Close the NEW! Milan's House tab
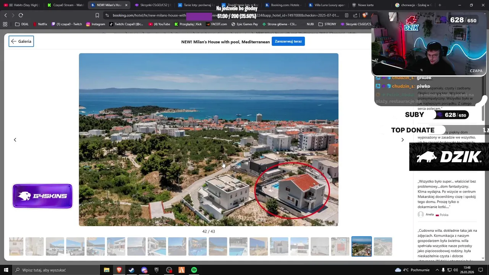The height and width of the screenshot is (275, 489). tap(126, 5)
